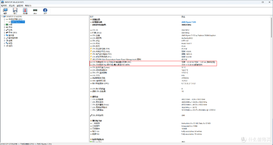
Task: Select the UMI bus type value
Action: point(183,115)
